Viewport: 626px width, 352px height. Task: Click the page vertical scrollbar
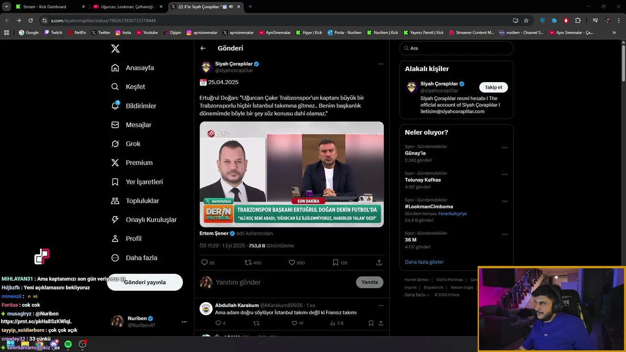coord(623,64)
